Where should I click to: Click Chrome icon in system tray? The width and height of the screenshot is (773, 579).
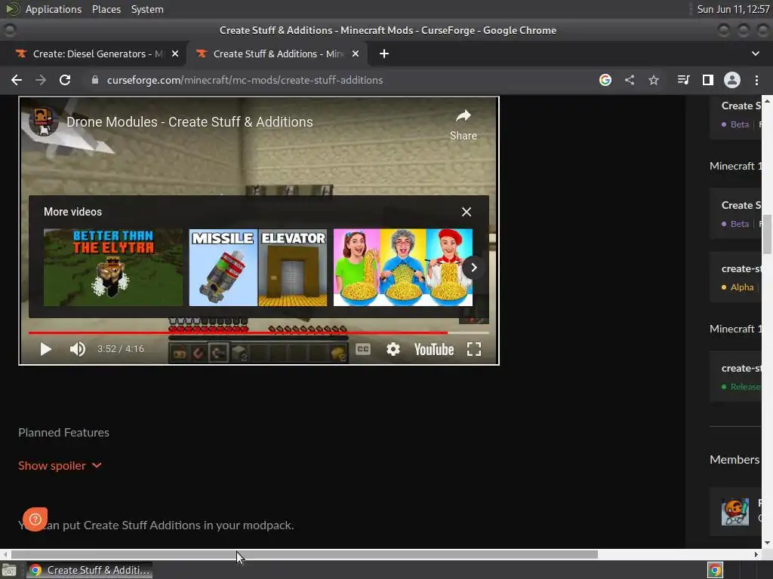coord(715,570)
